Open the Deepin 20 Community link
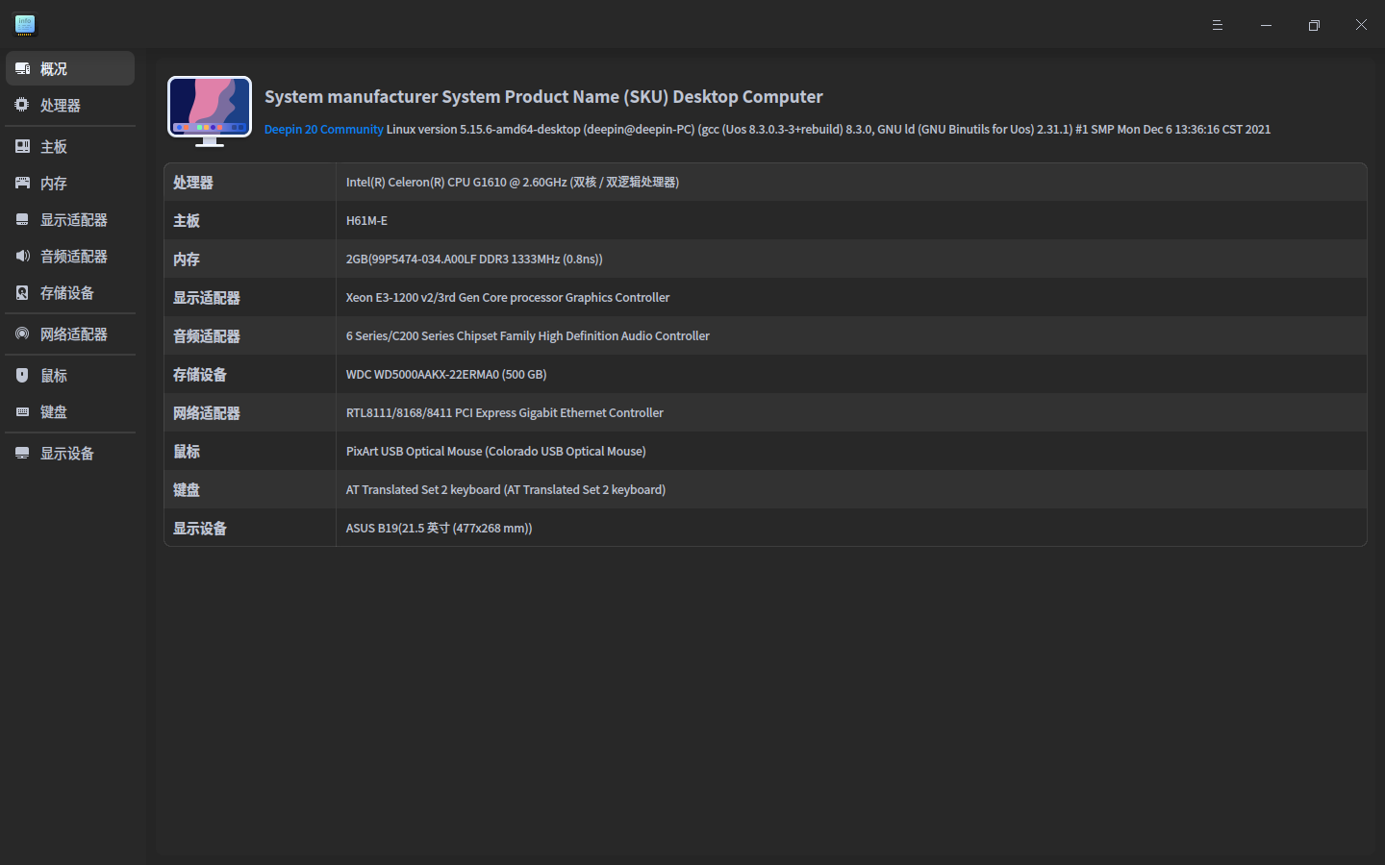 (x=323, y=130)
